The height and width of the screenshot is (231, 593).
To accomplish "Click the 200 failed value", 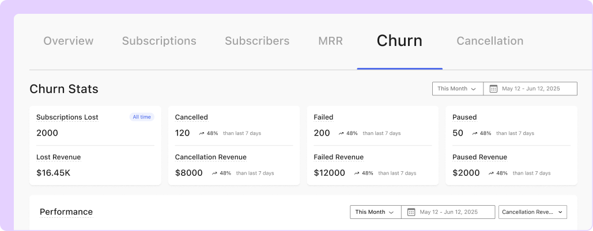I will pyautogui.click(x=322, y=133).
